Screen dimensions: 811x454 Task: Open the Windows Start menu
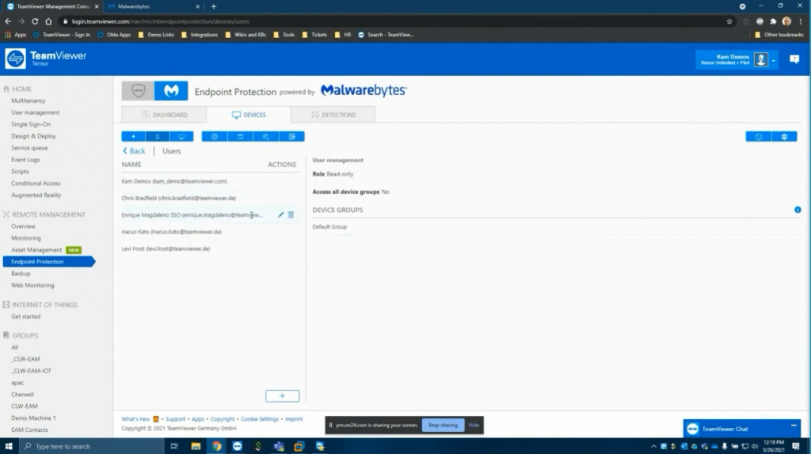tap(9, 446)
